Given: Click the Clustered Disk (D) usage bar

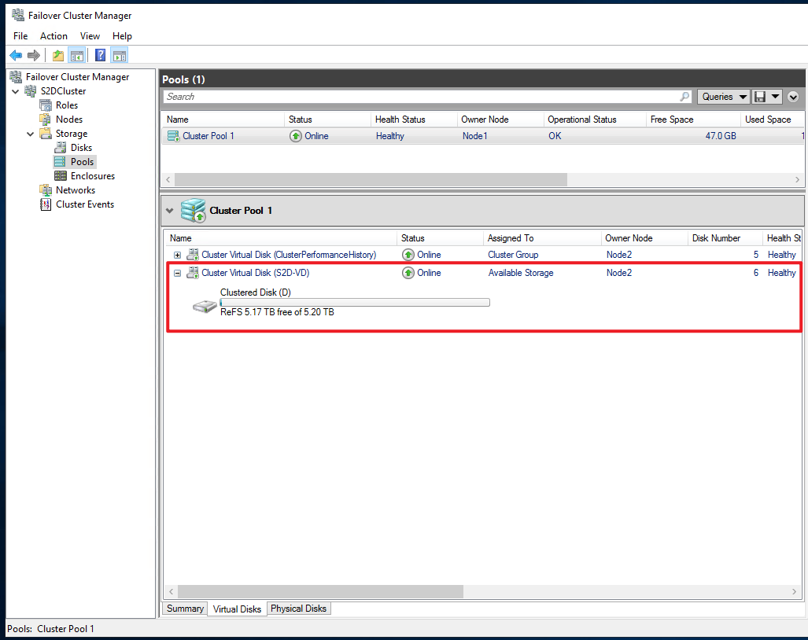Looking at the screenshot, I should 355,302.
